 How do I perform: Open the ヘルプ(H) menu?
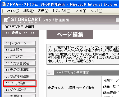click(x=97, y=11)
